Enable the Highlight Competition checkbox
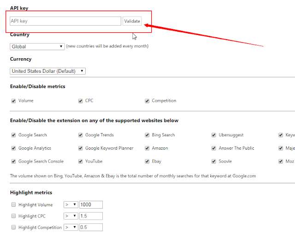Image resolution: width=295 pixels, height=233 pixels. (13, 227)
